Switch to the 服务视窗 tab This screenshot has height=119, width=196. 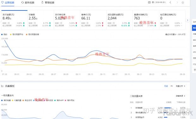[28, 3]
